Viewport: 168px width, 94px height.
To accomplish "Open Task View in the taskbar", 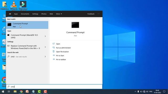I will point(9,92).
